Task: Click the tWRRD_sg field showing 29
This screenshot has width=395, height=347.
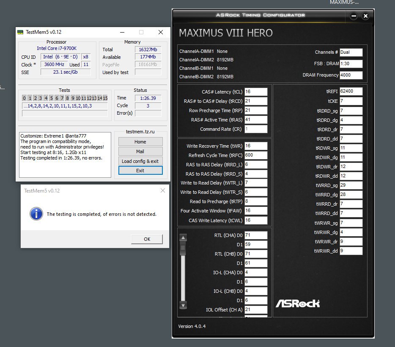Action: pos(351,185)
